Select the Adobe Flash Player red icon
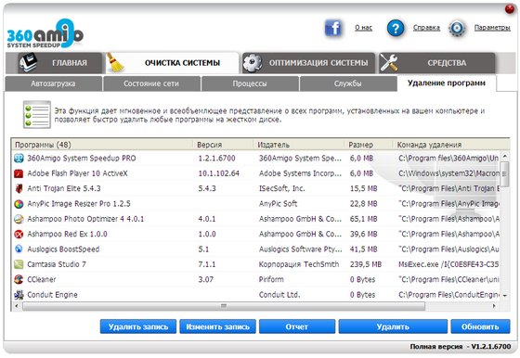The image size is (520, 358). (19, 173)
